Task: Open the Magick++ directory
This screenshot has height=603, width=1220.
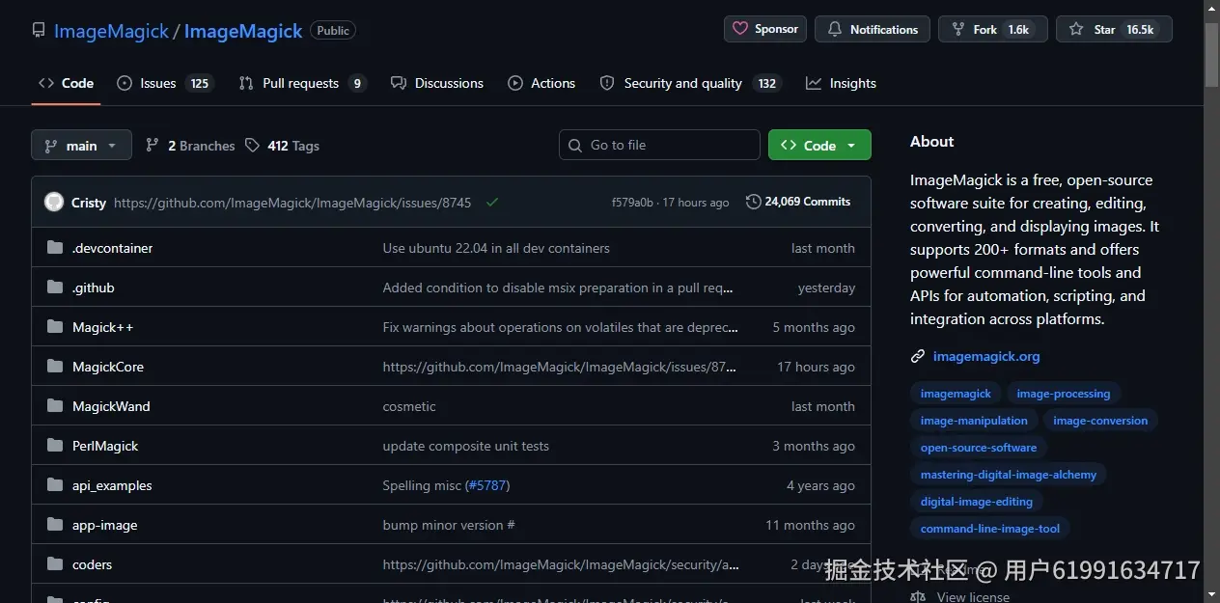Action: (x=103, y=327)
